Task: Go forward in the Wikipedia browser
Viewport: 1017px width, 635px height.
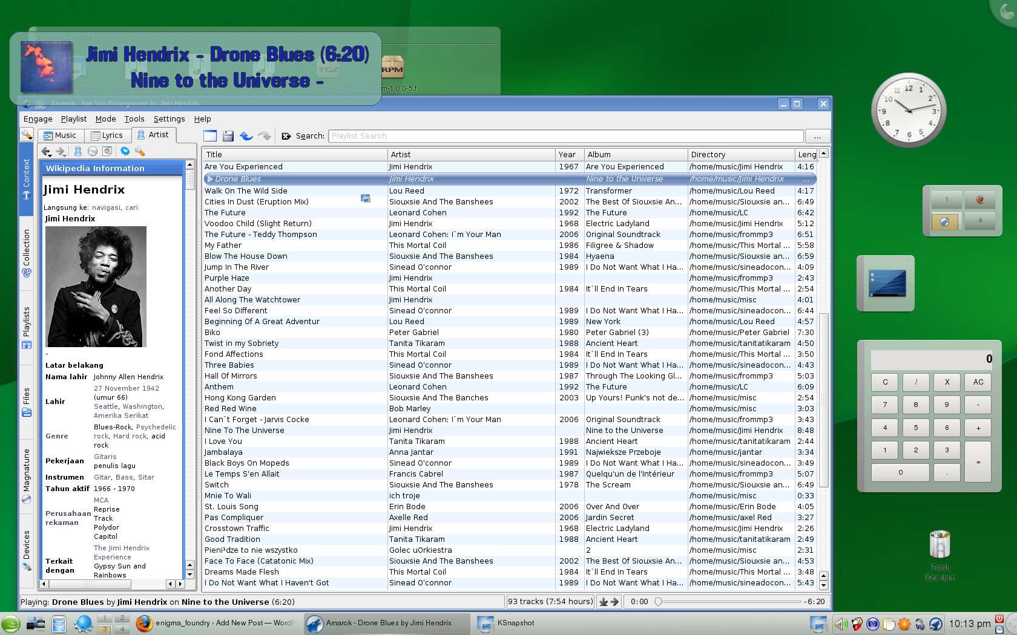Action: coord(61,151)
